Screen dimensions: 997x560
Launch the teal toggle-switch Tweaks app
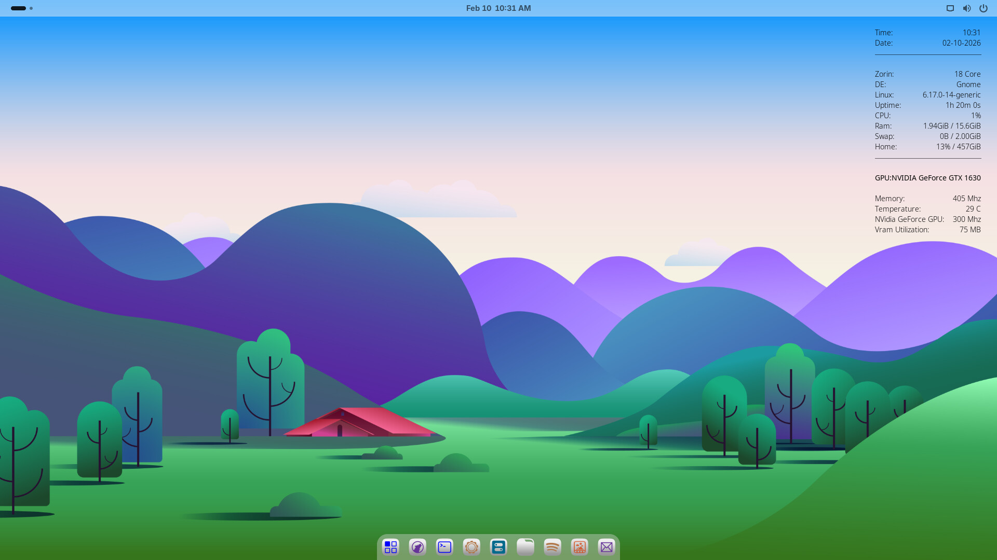pos(498,547)
